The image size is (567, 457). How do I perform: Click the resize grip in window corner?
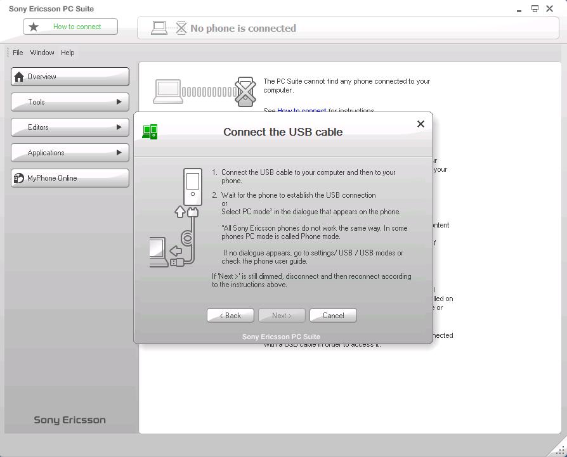560,450
